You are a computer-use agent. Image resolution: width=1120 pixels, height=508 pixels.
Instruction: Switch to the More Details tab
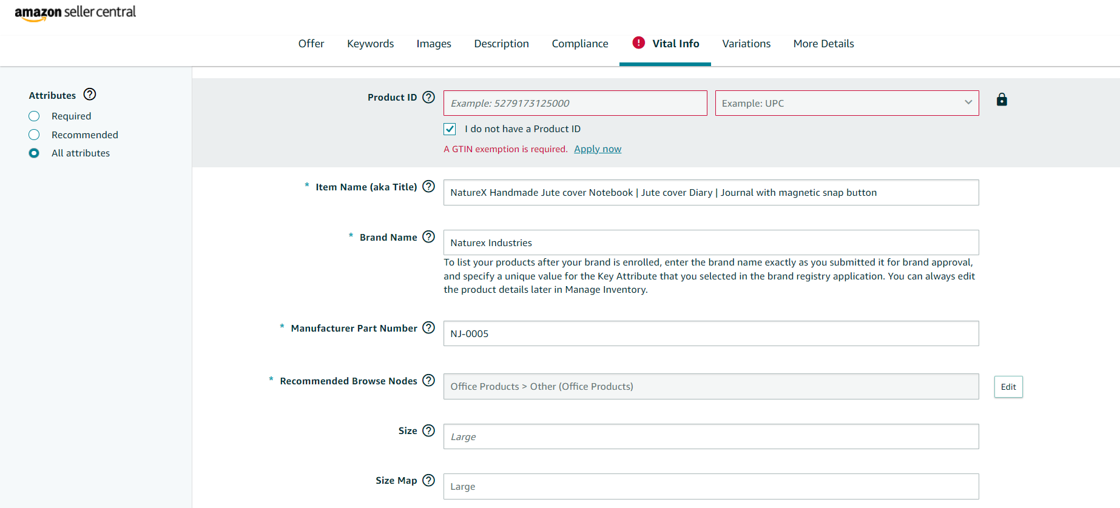[823, 44]
